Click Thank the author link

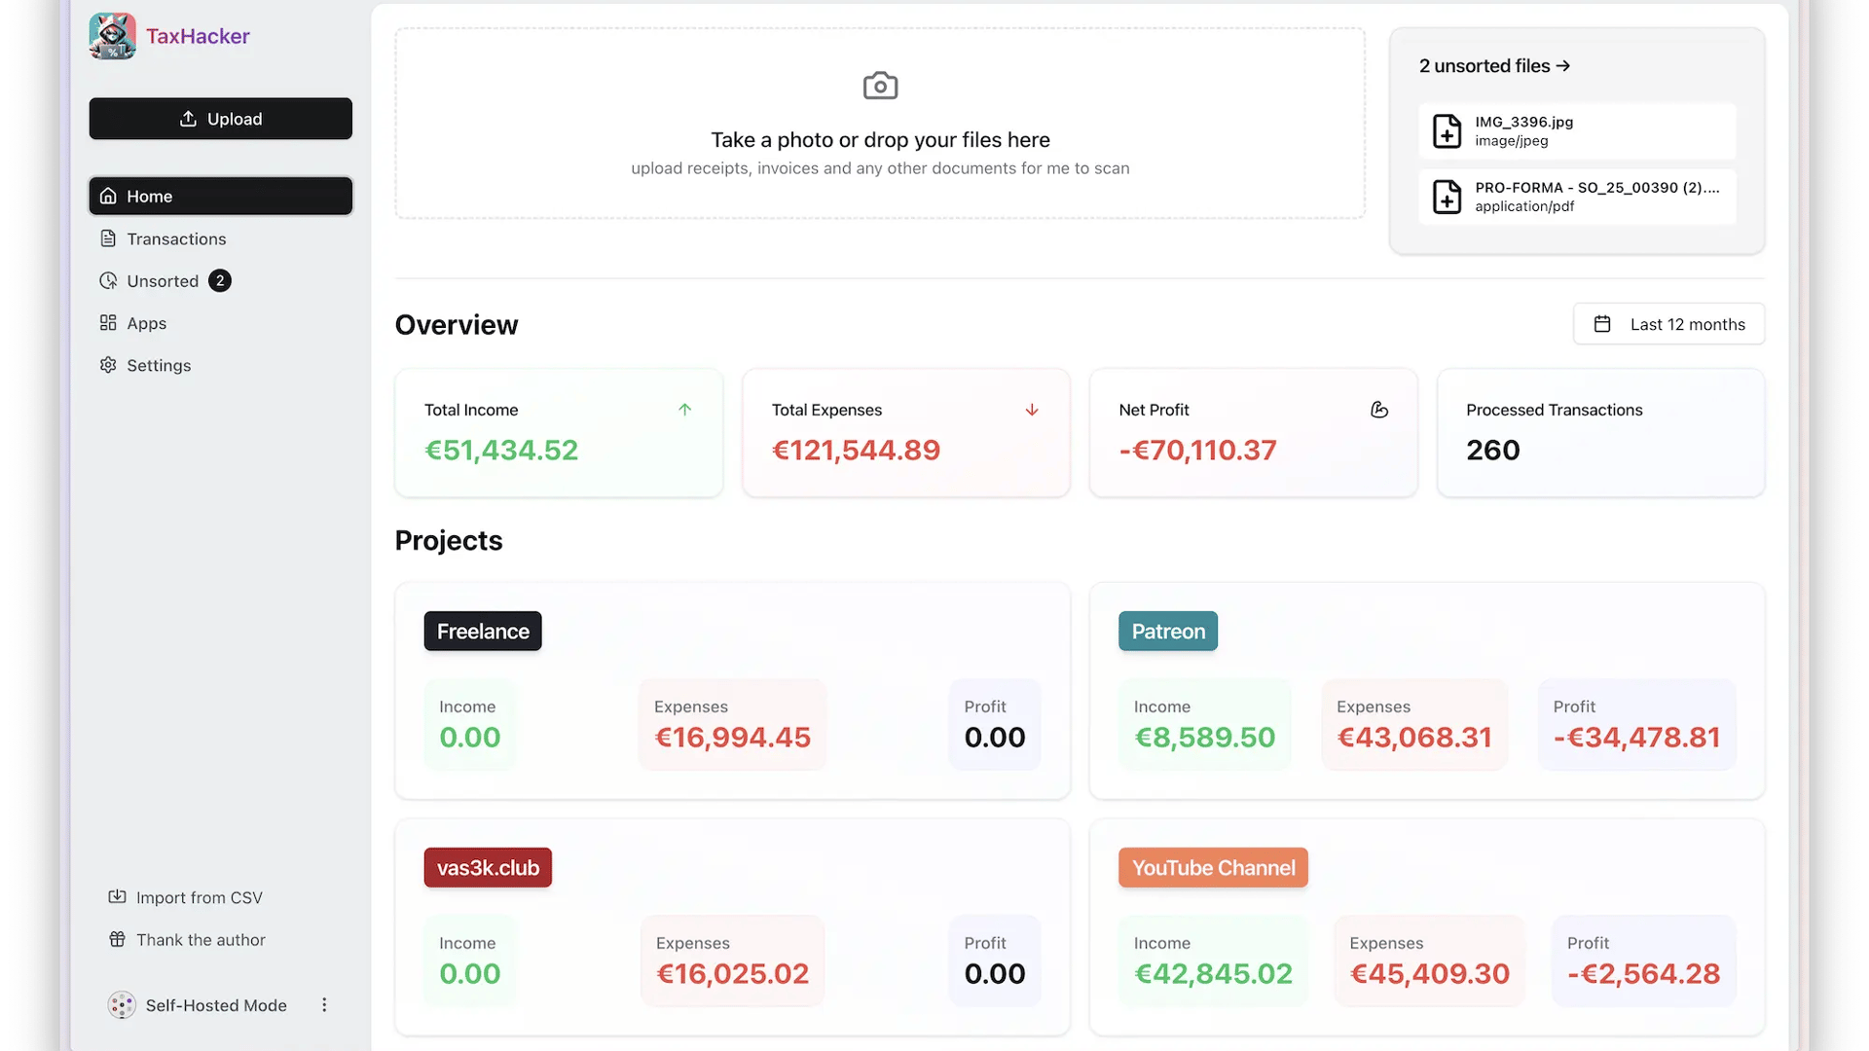[x=201, y=939]
